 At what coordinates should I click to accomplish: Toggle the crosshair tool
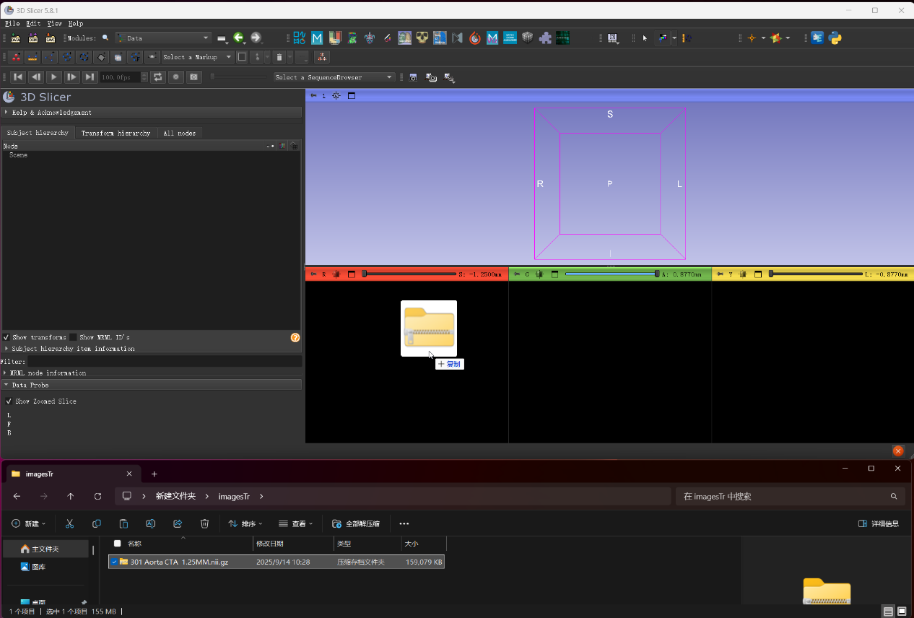[x=752, y=38]
